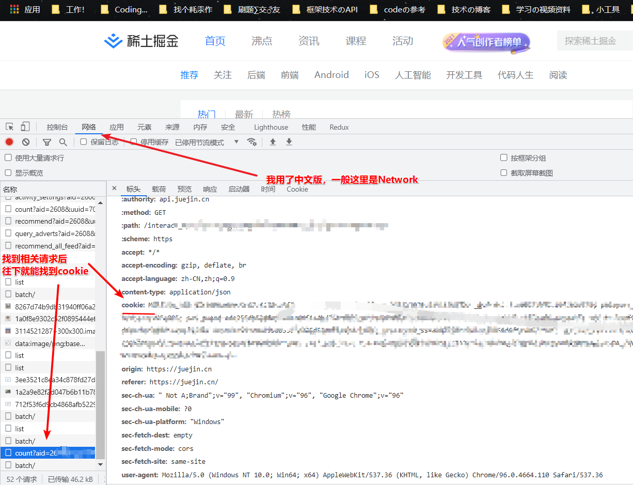This screenshot has width=633, height=485.
Task: Open the 已停用节流模式 throttling dropdown
Action: point(207,142)
